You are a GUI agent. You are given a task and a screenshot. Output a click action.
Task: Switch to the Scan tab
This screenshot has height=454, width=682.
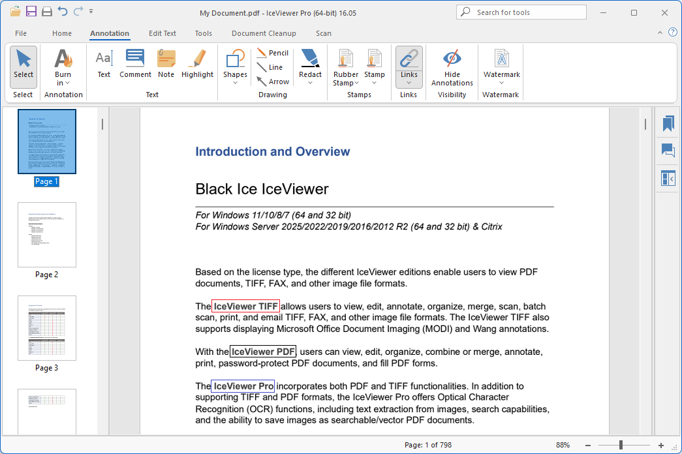324,33
